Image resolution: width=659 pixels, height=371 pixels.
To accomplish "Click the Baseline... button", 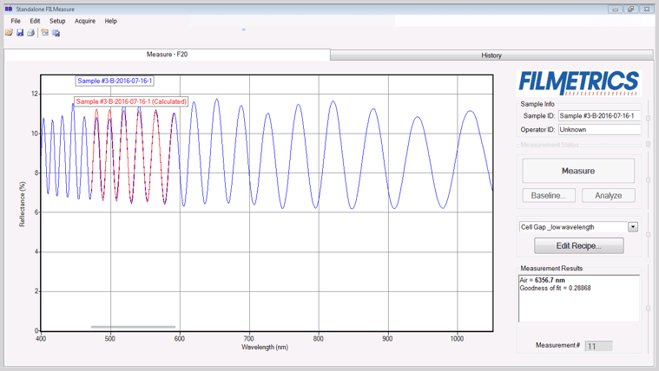I will (548, 195).
